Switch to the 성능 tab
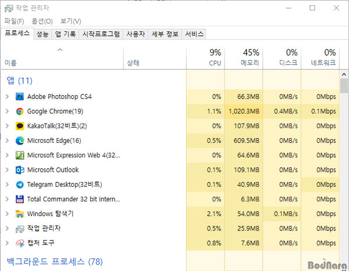 (42, 34)
